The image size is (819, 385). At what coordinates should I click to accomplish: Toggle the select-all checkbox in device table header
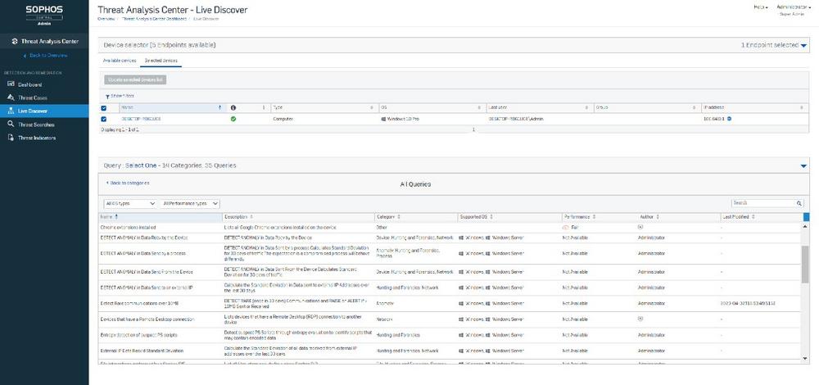click(103, 107)
